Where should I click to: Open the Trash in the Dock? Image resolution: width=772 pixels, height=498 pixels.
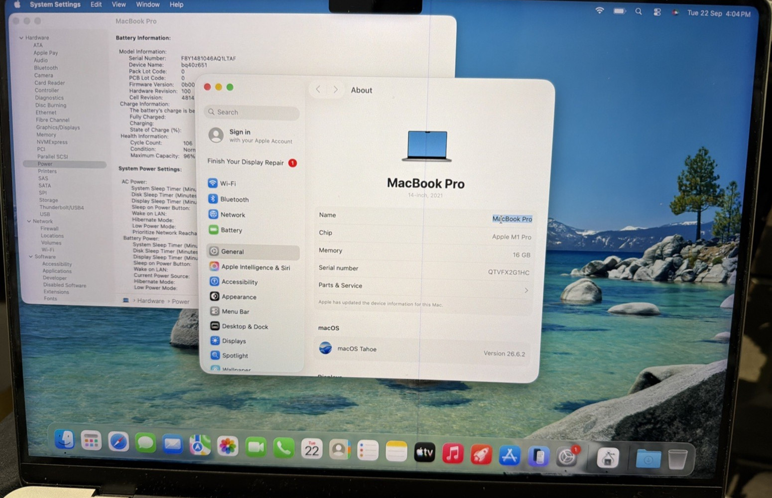coord(677,459)
